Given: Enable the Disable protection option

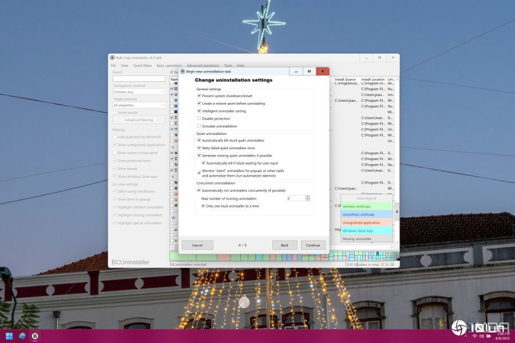Looking at the screenshot, I should 199,118.
